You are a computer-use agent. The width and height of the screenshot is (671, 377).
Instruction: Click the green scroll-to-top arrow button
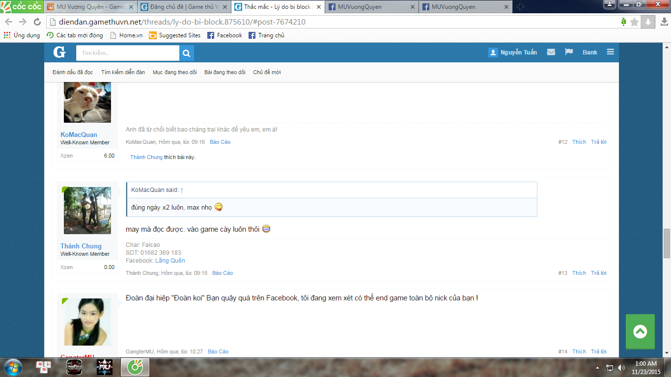coord(640,332)
